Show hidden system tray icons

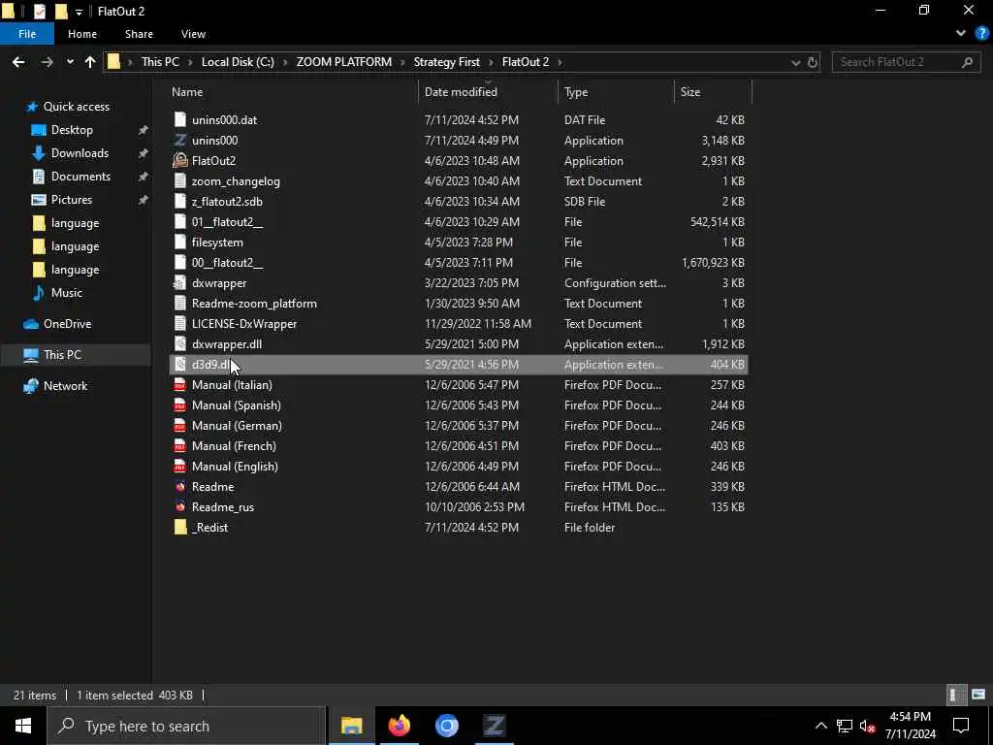(x=820, y=726)
